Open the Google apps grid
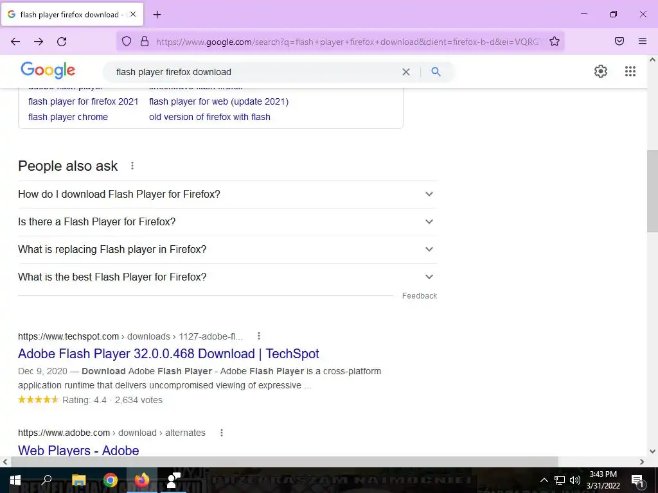Screen dimensions: 658x493 point(630,71)
